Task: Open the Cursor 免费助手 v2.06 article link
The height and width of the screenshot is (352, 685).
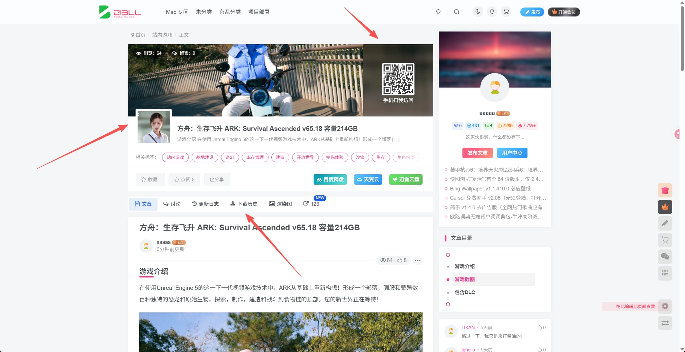Action: pos(498,198)
